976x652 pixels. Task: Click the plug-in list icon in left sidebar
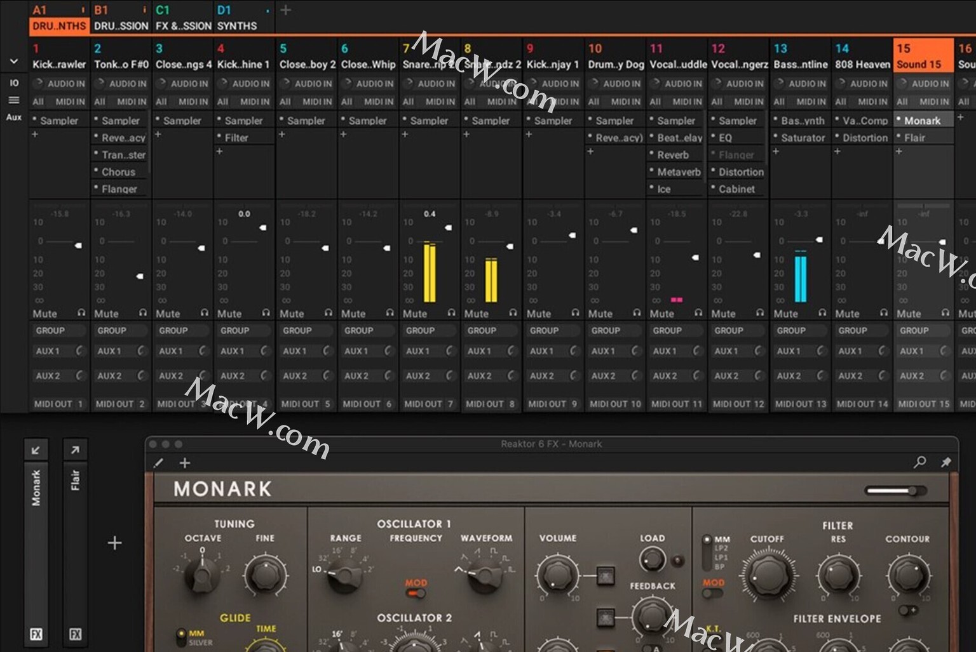[14, 100]
